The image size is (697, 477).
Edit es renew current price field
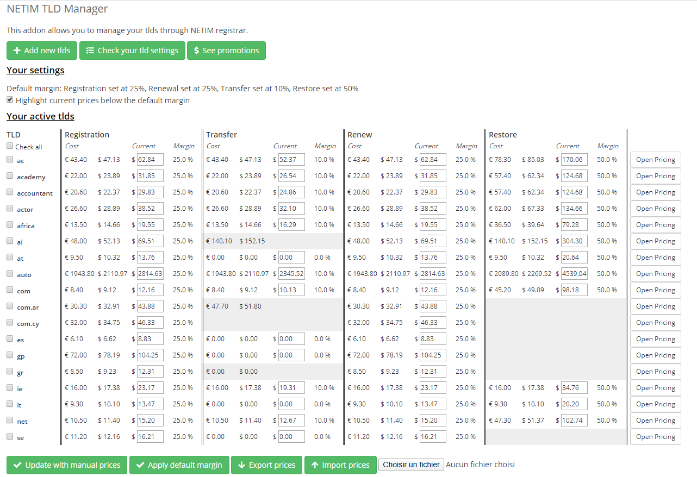(433, 339)
